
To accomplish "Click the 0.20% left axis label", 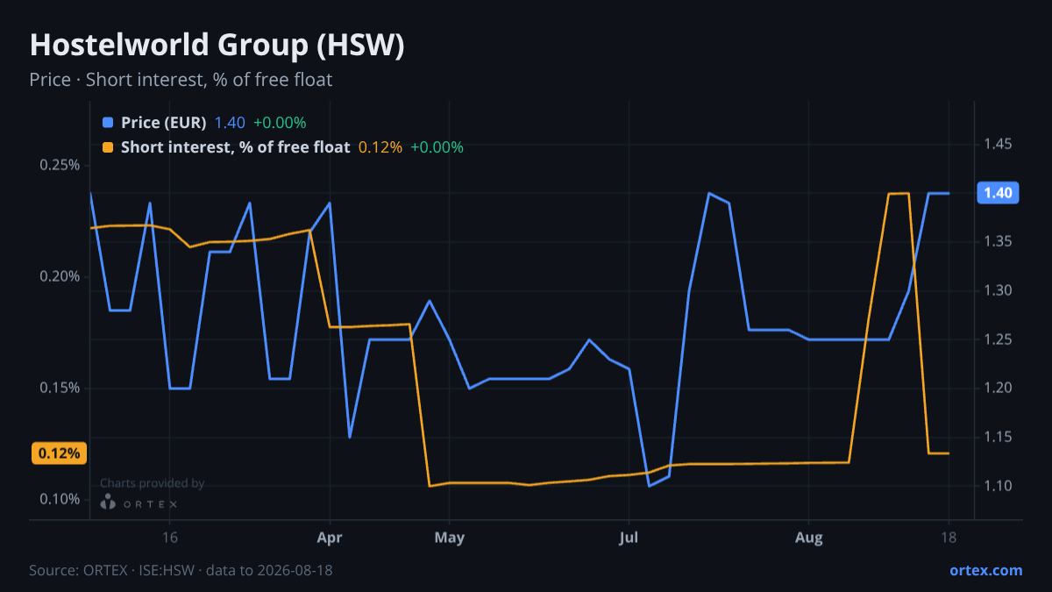I will pyautogui.click(x=60, y=276).
